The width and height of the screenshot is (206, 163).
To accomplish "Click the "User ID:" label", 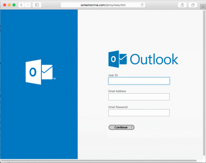I will [x=113, y=75].
